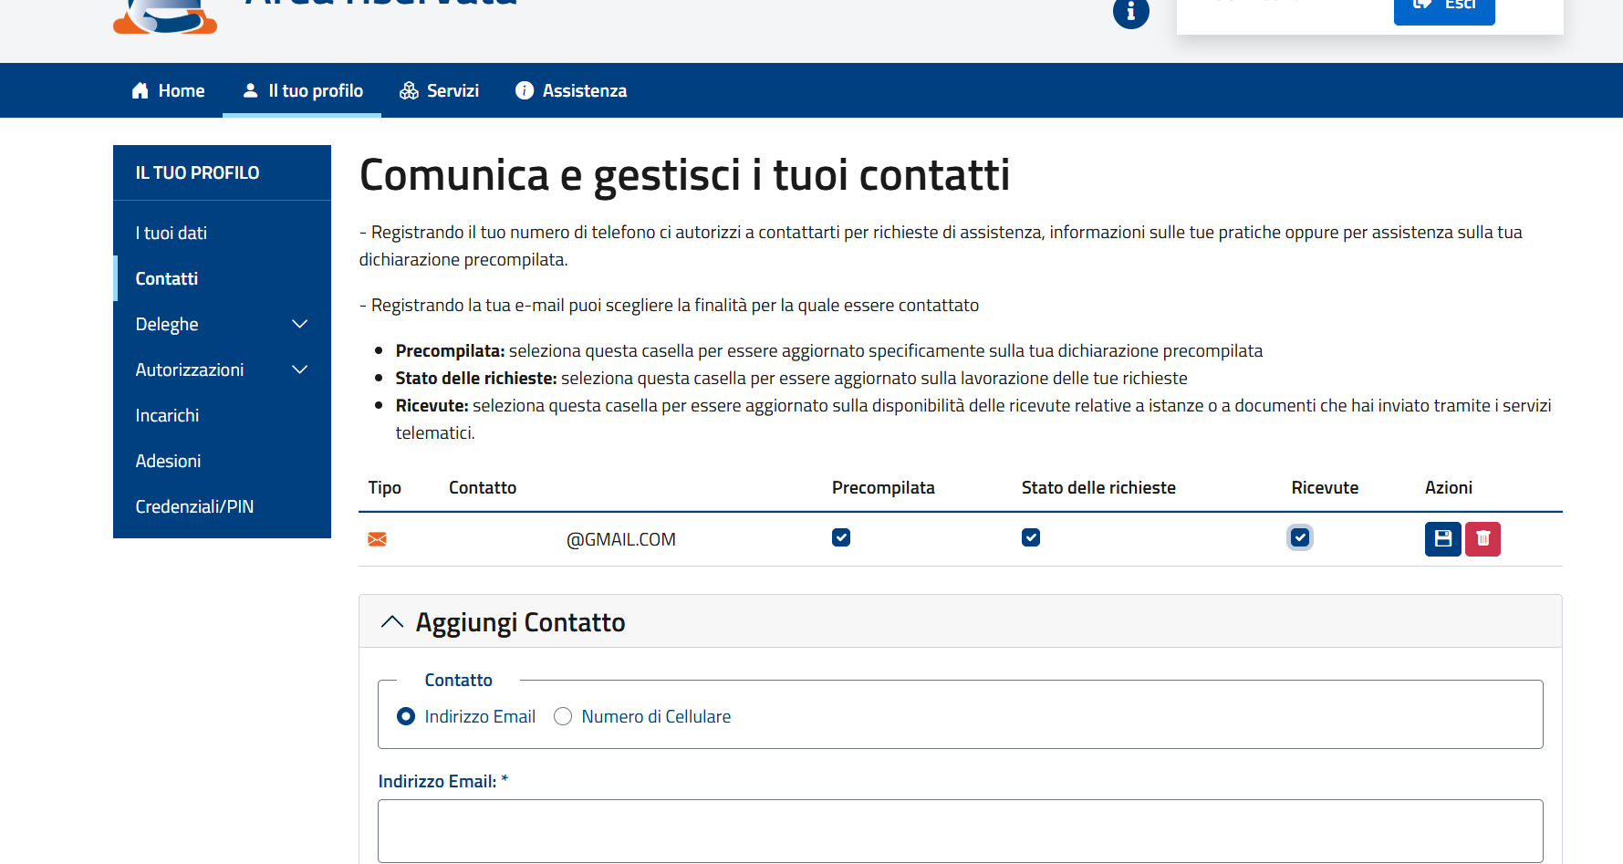
Task: Click the Precompilata column header
Action: coord(883,487)
